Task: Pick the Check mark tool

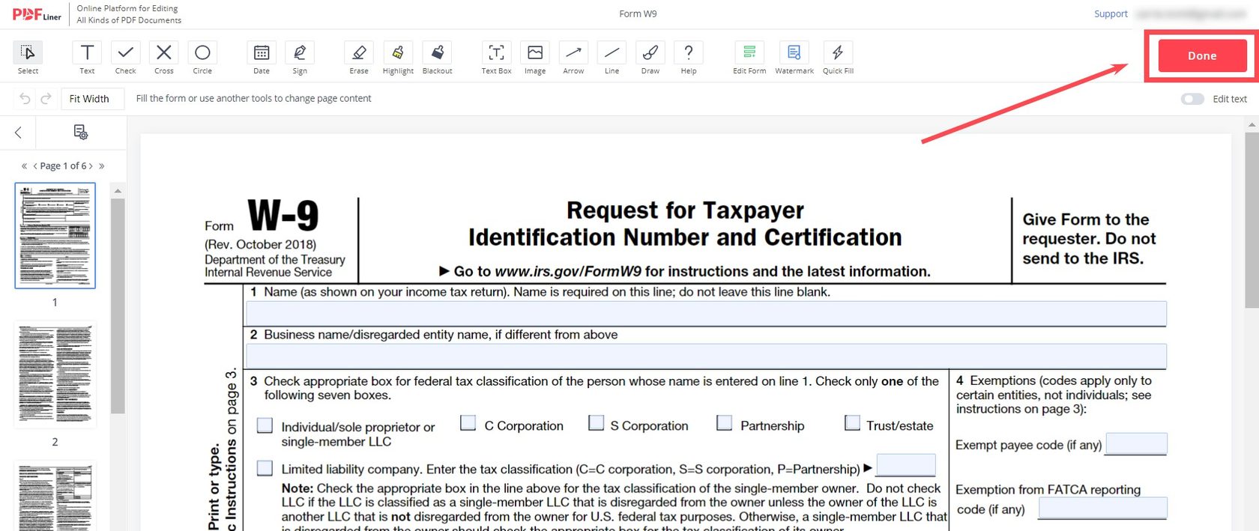Action: point(125,58)
